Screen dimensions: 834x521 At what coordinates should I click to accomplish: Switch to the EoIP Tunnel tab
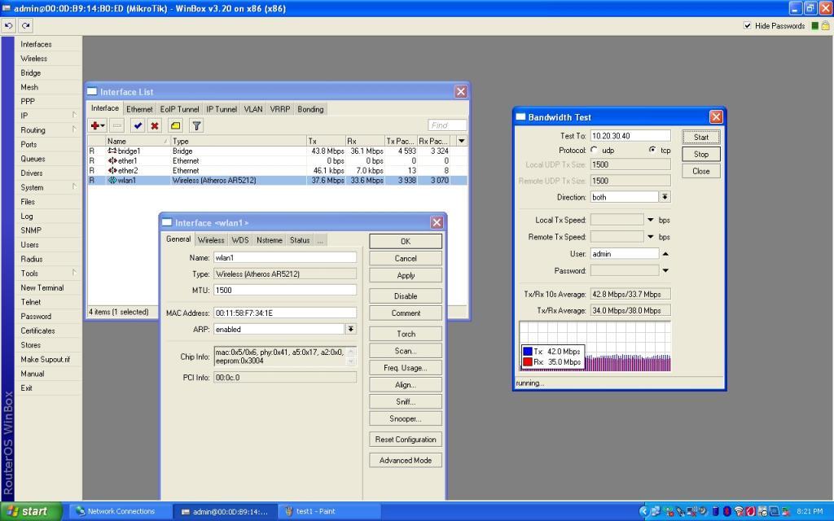pyautogui.click(x=179, y=109)
